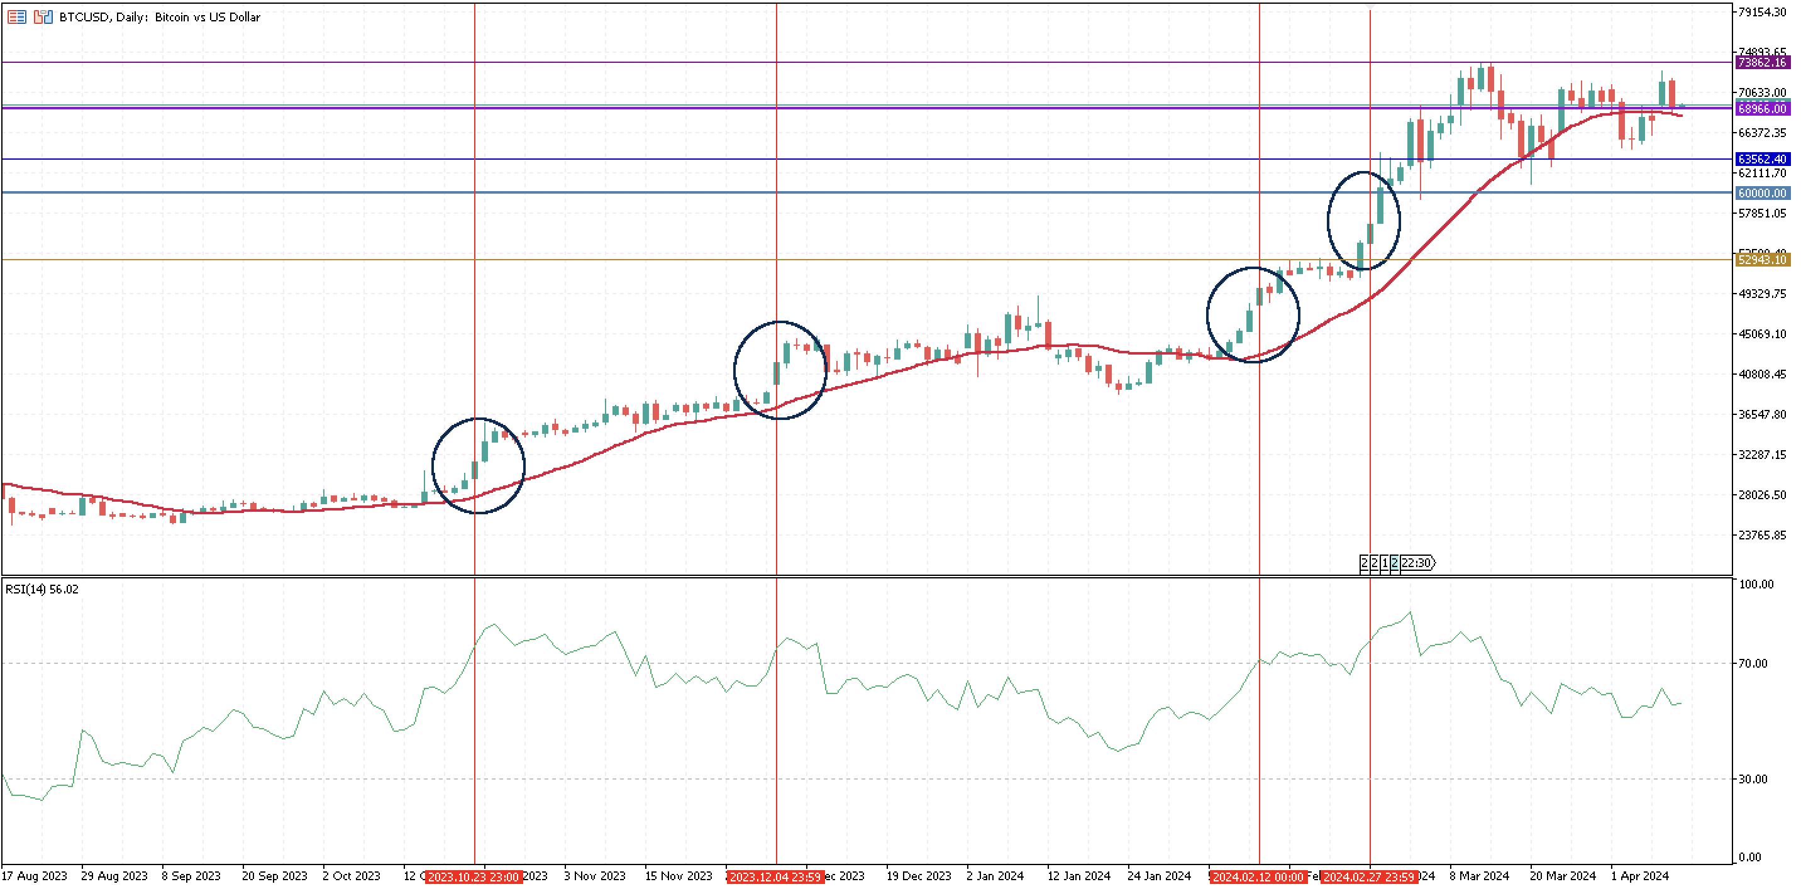Image resolution: width=1801 pixels, height=889 pixels.
Task: Click the highlighted cyan calendar event flag
Action: coord(1394,563)
